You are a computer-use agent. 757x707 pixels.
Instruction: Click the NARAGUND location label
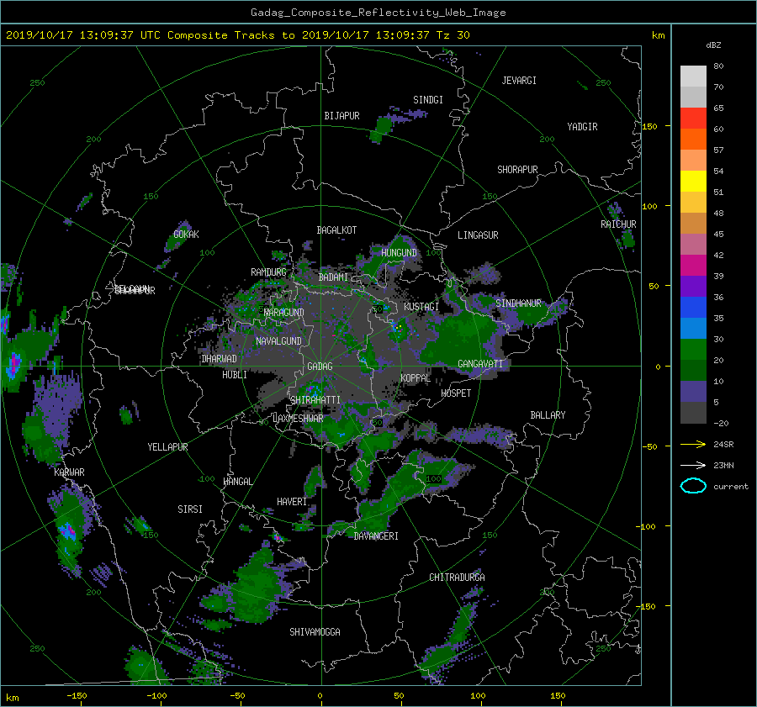(284, 313)
